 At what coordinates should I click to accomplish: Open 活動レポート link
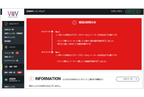9,57
